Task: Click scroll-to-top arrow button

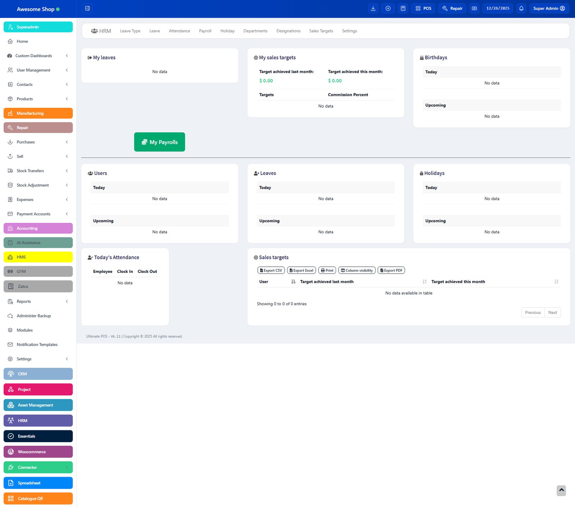Action: click(561, 490)
